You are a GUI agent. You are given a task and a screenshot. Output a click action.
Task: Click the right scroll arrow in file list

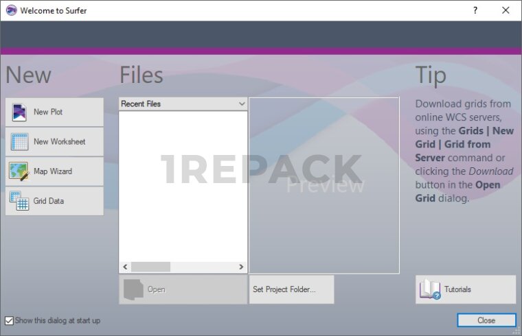(241, 267)
